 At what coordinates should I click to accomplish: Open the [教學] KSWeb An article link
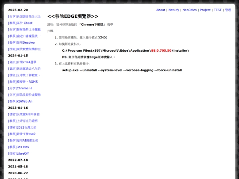(20, 101)
